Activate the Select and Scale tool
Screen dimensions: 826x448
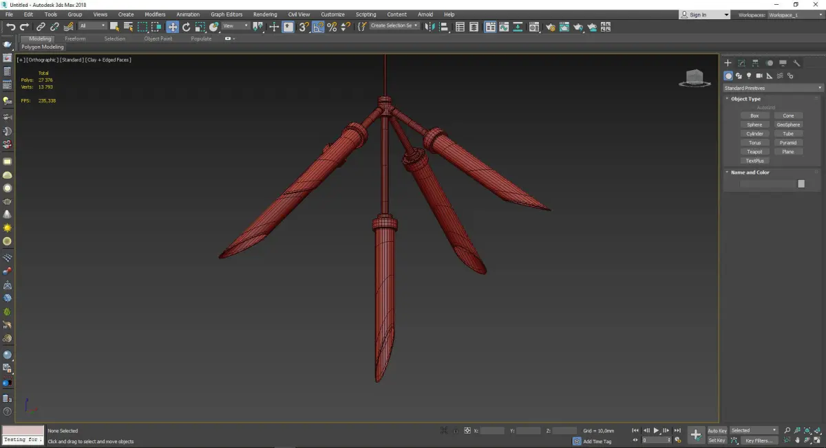(x=200, y=27)
